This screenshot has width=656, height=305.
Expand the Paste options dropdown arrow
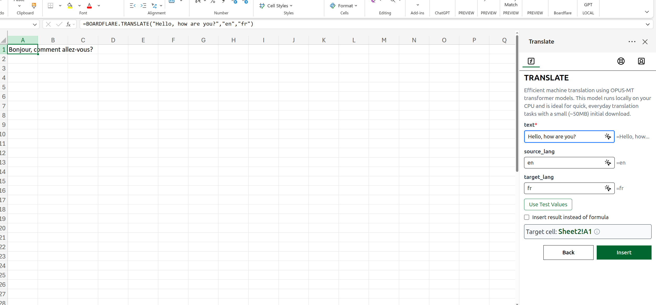click(x=19, y=6)
